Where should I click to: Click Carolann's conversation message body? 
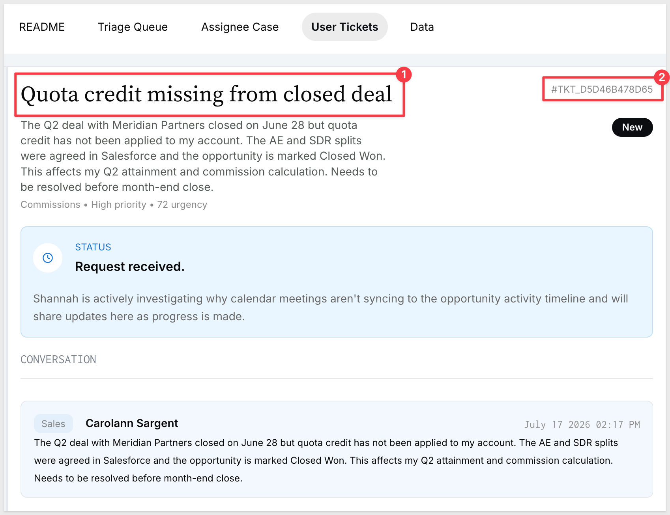(326, 461)
